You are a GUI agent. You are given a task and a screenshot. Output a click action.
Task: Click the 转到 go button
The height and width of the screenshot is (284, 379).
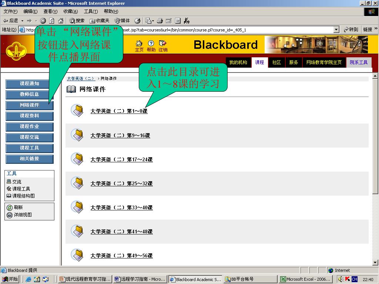coord(351,30)
